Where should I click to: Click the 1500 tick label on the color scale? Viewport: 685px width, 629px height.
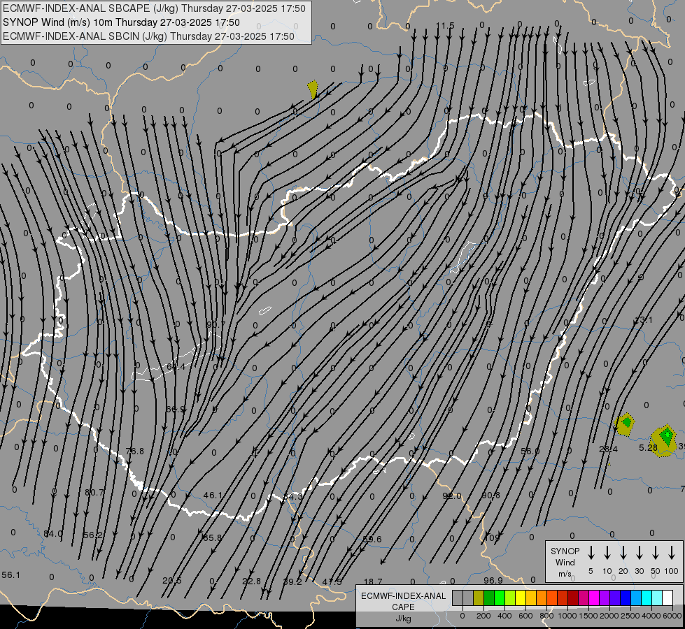click(588, 616)
